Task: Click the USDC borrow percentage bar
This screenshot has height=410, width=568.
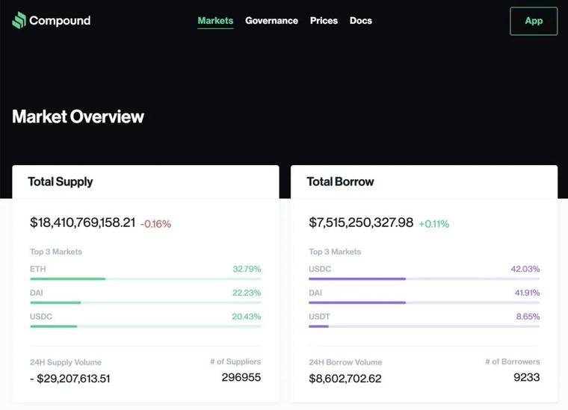Action: click(425, 279)
